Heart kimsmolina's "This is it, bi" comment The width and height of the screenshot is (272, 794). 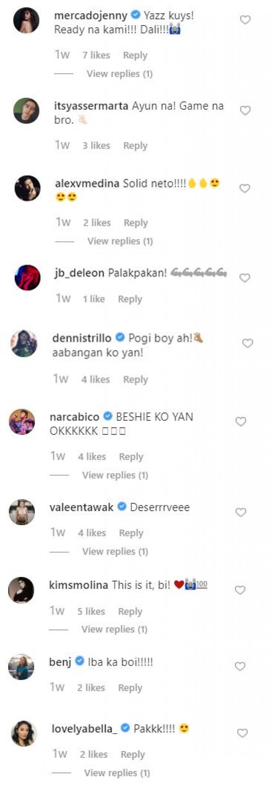click(x=240, y=590)
